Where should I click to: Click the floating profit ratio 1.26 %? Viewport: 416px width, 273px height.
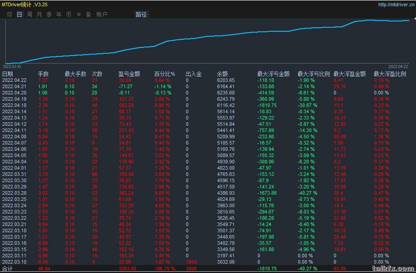[x=382, y=136]
